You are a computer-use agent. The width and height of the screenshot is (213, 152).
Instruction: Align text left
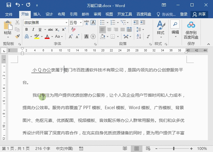pos(103,29)
